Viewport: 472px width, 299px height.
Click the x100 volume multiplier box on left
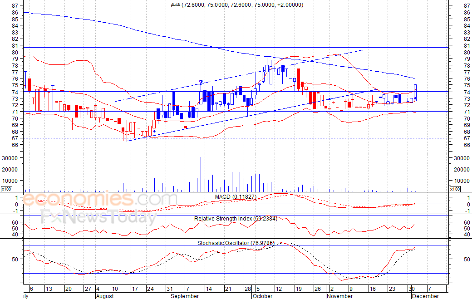(x=7, y=189)
